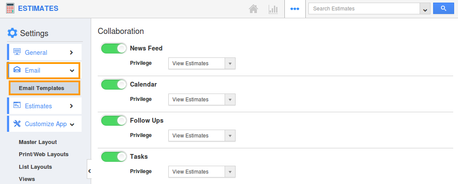Turn off the News Feed toggle
This screenshot has height=184, width=458.
click(113, 48)
